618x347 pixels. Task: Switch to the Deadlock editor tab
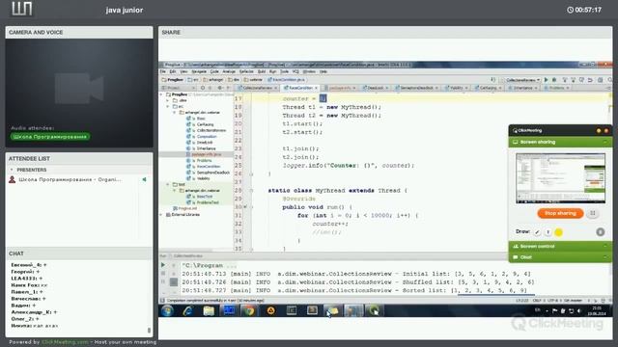376,88
